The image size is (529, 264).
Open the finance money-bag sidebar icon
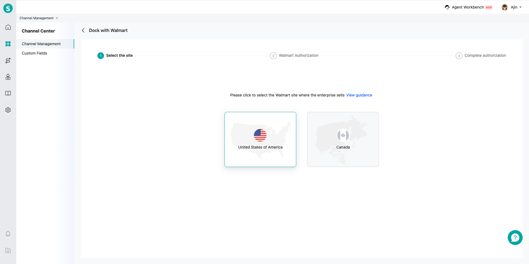coord(8,77)
